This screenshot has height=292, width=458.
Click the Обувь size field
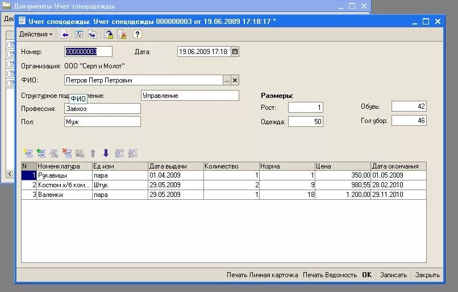pyautogui.click(x=409, y=106)
